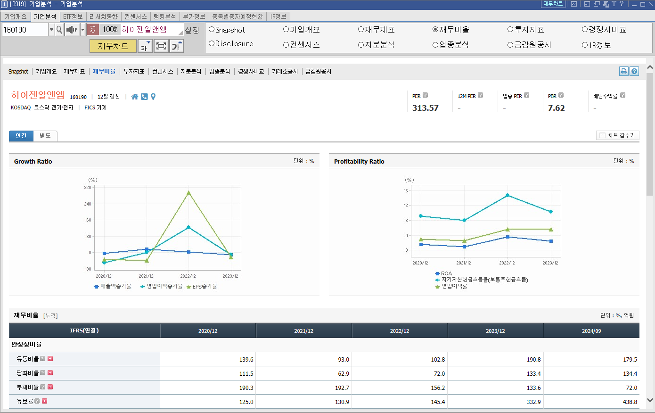The height and width of the screenshot is (413, 655).
Task: Open the 별도 statement tab
Action: (x=45, y=136)
